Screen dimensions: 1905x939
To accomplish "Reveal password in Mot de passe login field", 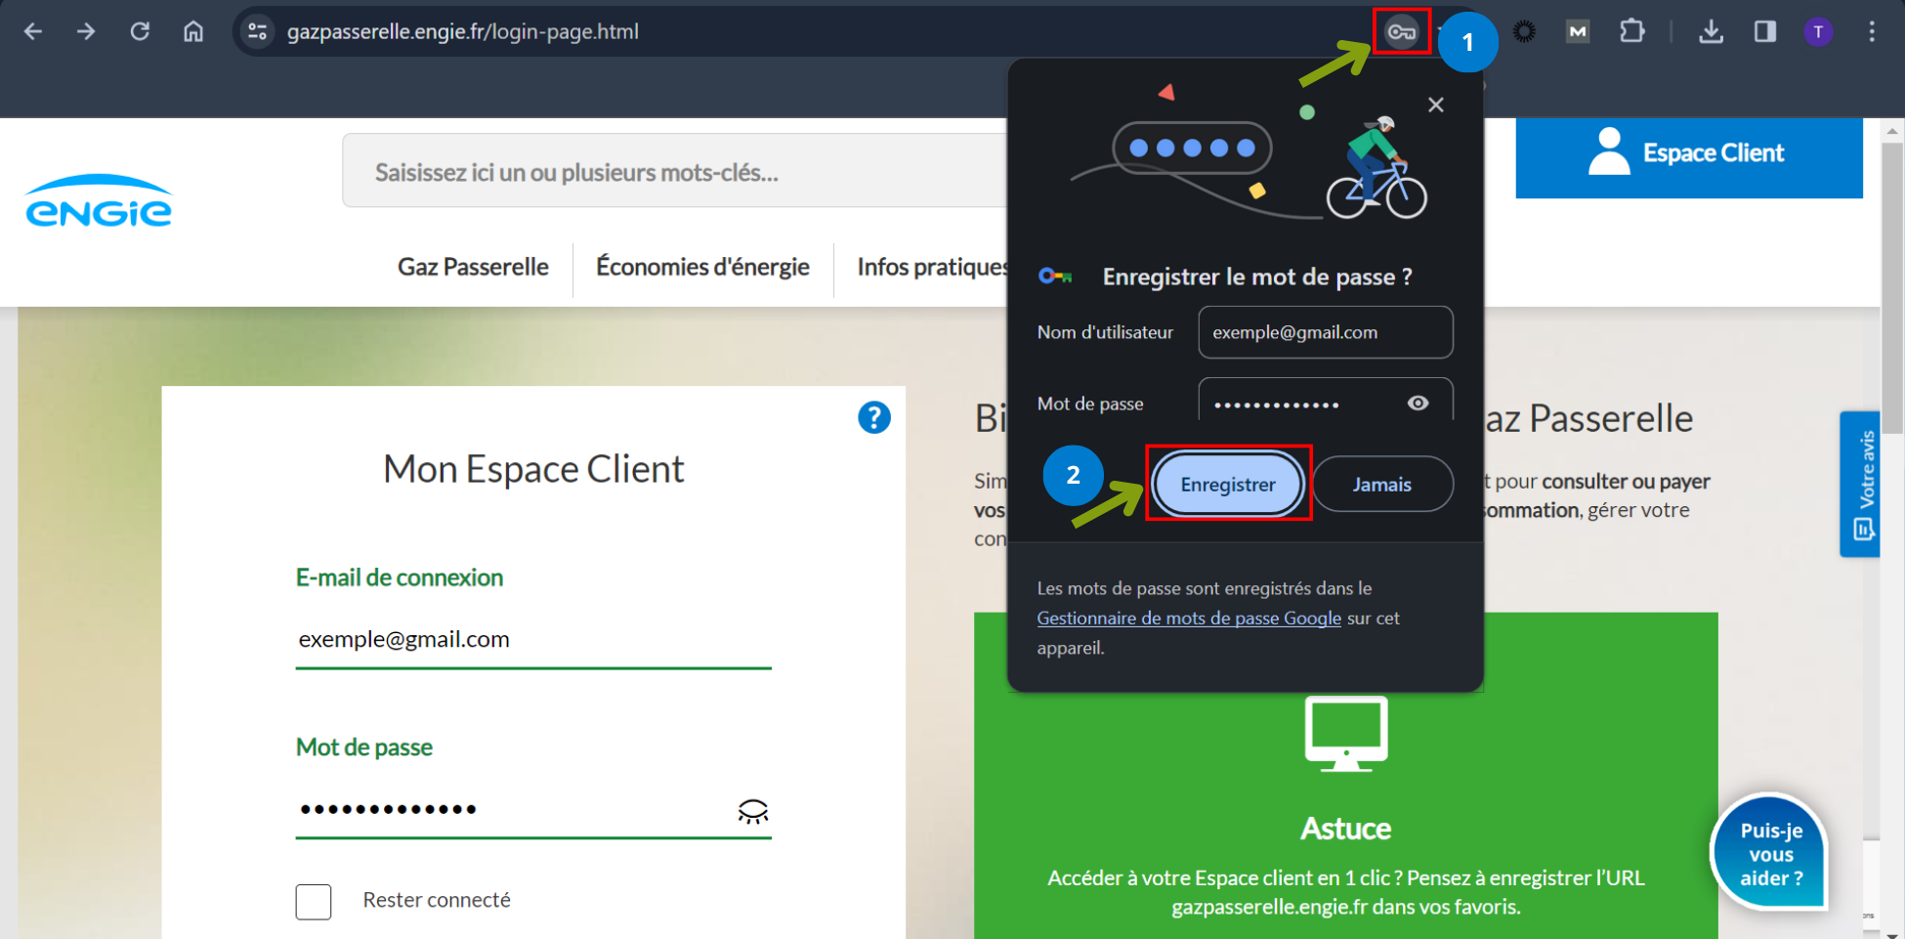I will [752, 811].
